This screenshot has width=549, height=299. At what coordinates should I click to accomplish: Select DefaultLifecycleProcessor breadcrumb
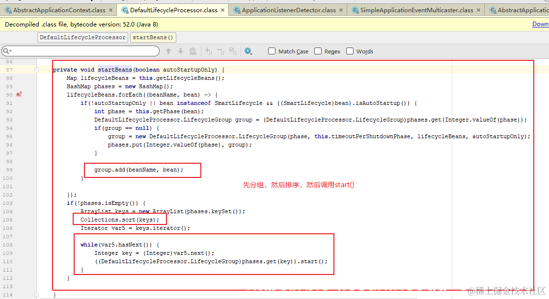point(82,37)
